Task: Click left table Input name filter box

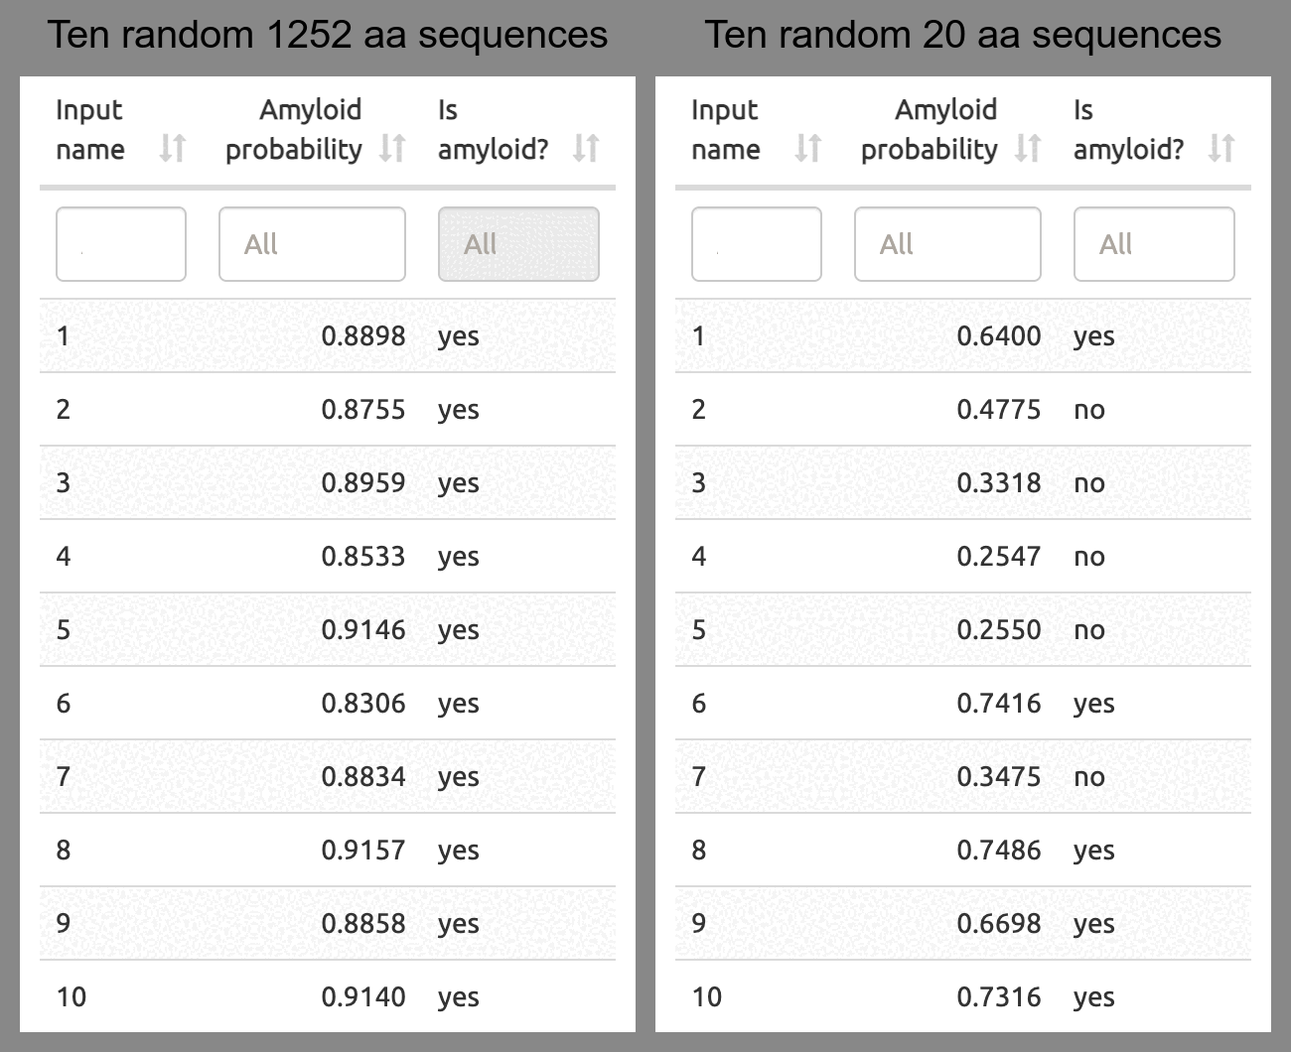Action: tap(121, 244)
